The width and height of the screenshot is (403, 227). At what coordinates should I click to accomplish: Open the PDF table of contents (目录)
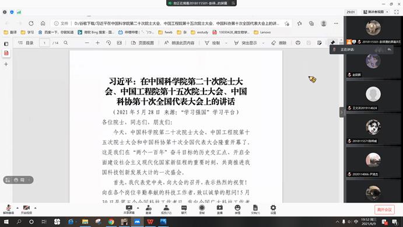[x=26, y=43]
